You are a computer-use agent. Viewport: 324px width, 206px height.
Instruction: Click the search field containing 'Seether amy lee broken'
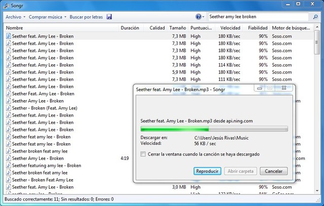tap(259, 17)
